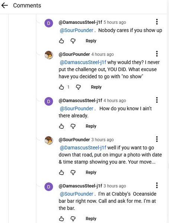This screenshot has width=169, height=223.
Task: Open more options for the 5 hours ago comment
Action: 157,22
